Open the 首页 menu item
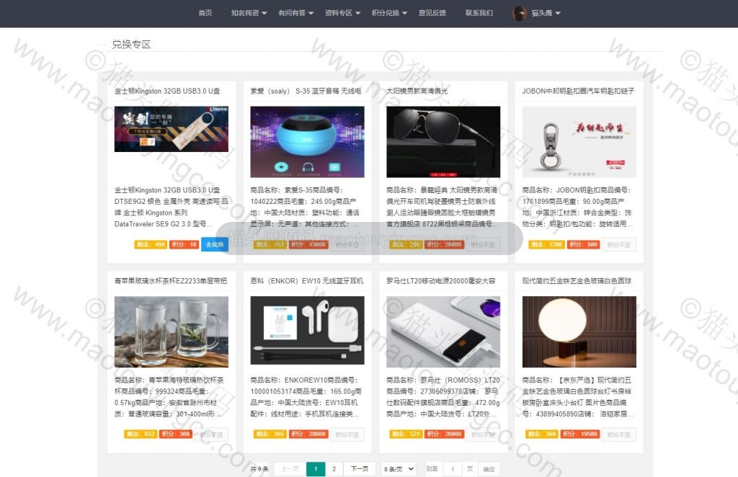Viewport: 738px width, 477px height. (205, 13)
